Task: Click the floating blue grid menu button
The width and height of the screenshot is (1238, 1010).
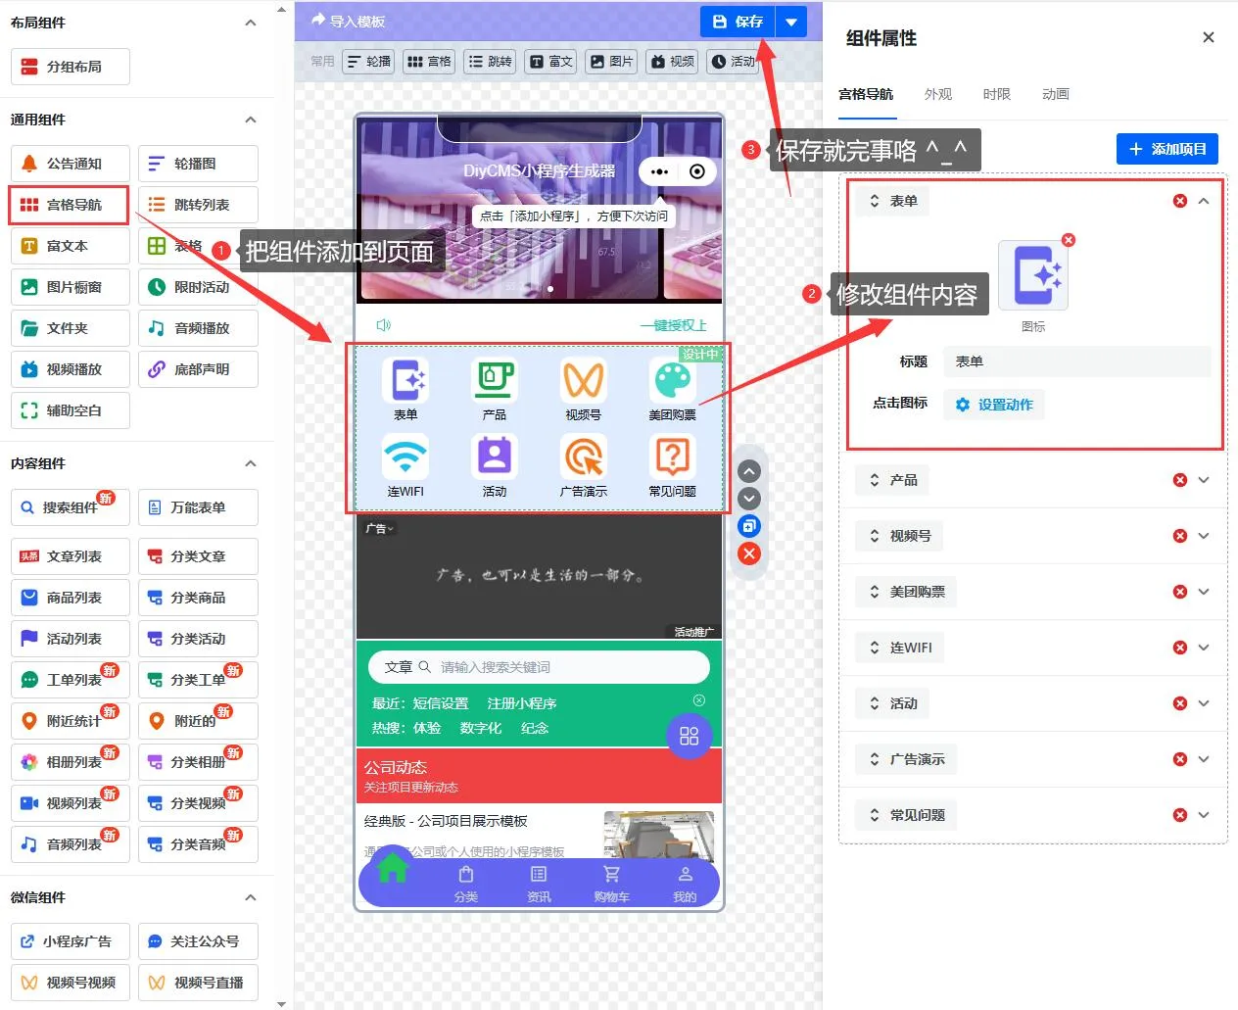Action: tap(689, 736)
